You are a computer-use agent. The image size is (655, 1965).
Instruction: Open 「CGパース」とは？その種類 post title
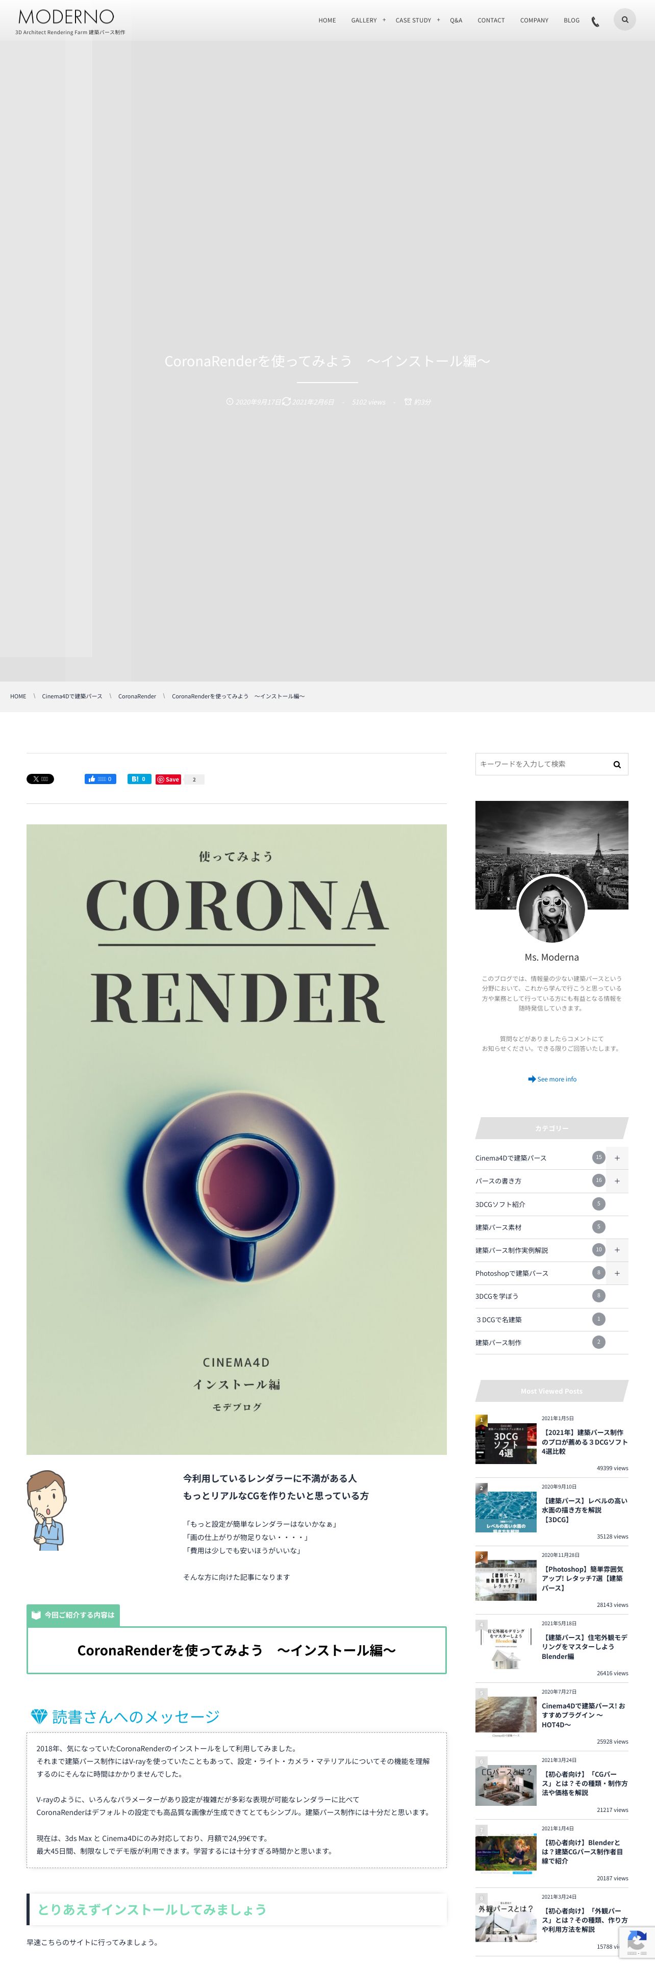pos(585,1783)
